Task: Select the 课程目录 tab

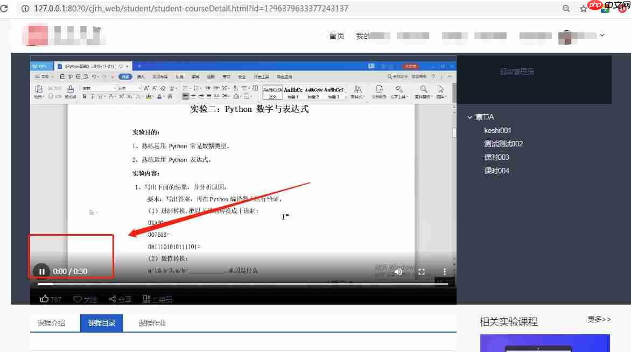Action: [102, 323]
